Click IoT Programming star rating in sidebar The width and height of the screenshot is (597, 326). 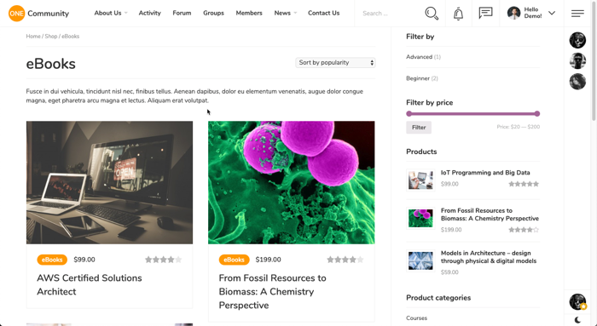click(524, 184)
